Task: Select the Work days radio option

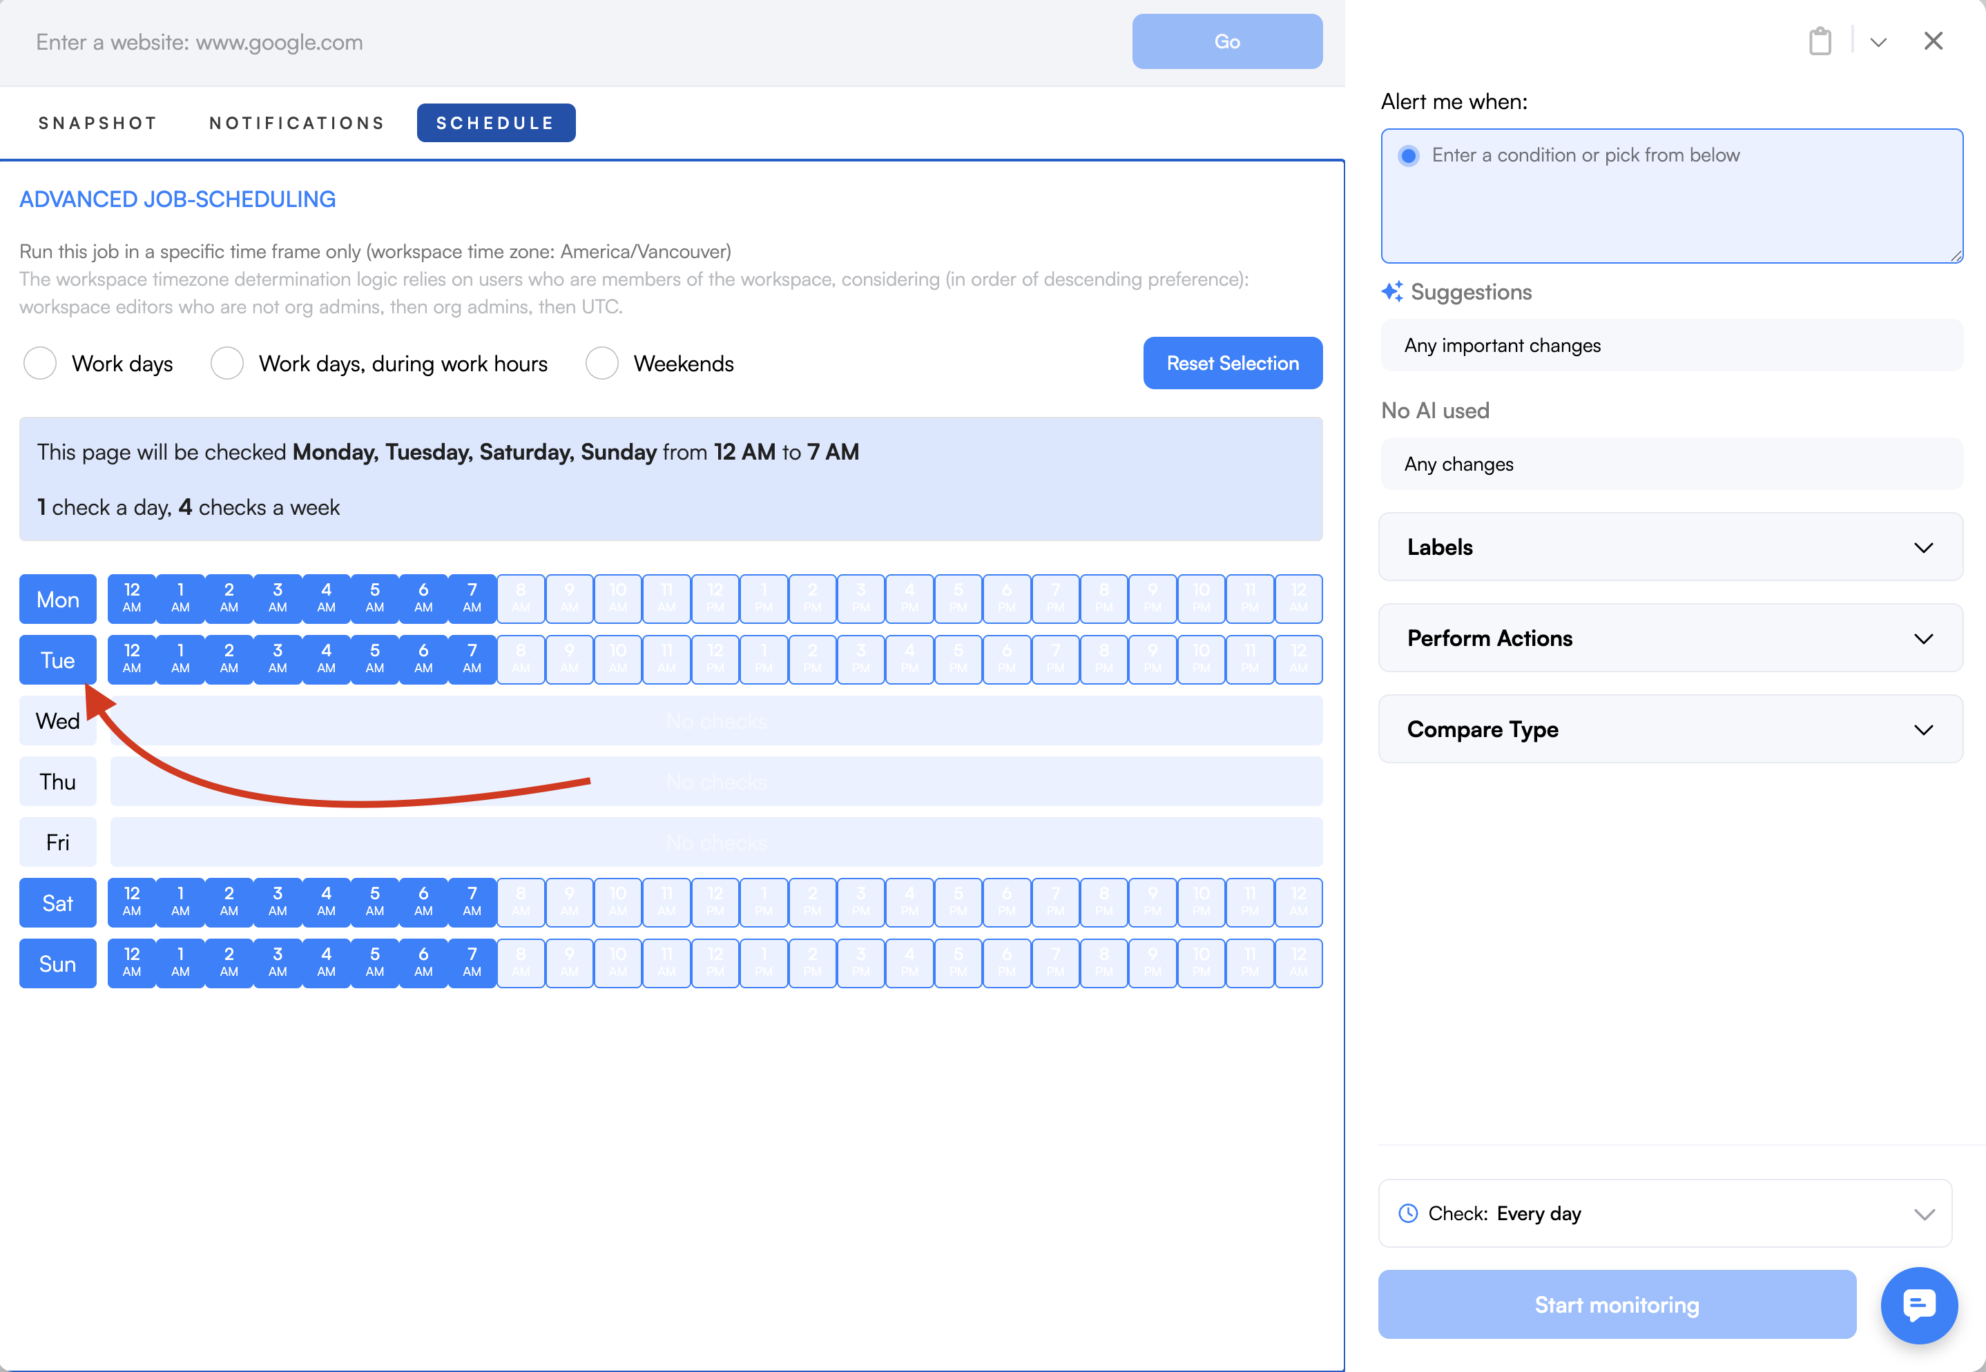Action: point(41,364)
